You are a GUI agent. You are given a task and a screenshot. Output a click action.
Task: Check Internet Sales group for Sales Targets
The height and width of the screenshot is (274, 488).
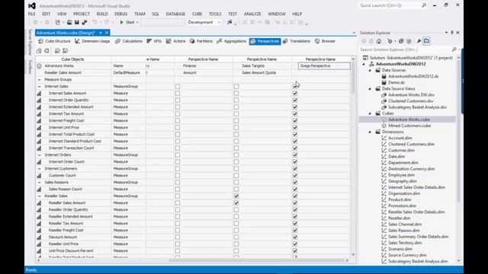click(x=236, y=86)
